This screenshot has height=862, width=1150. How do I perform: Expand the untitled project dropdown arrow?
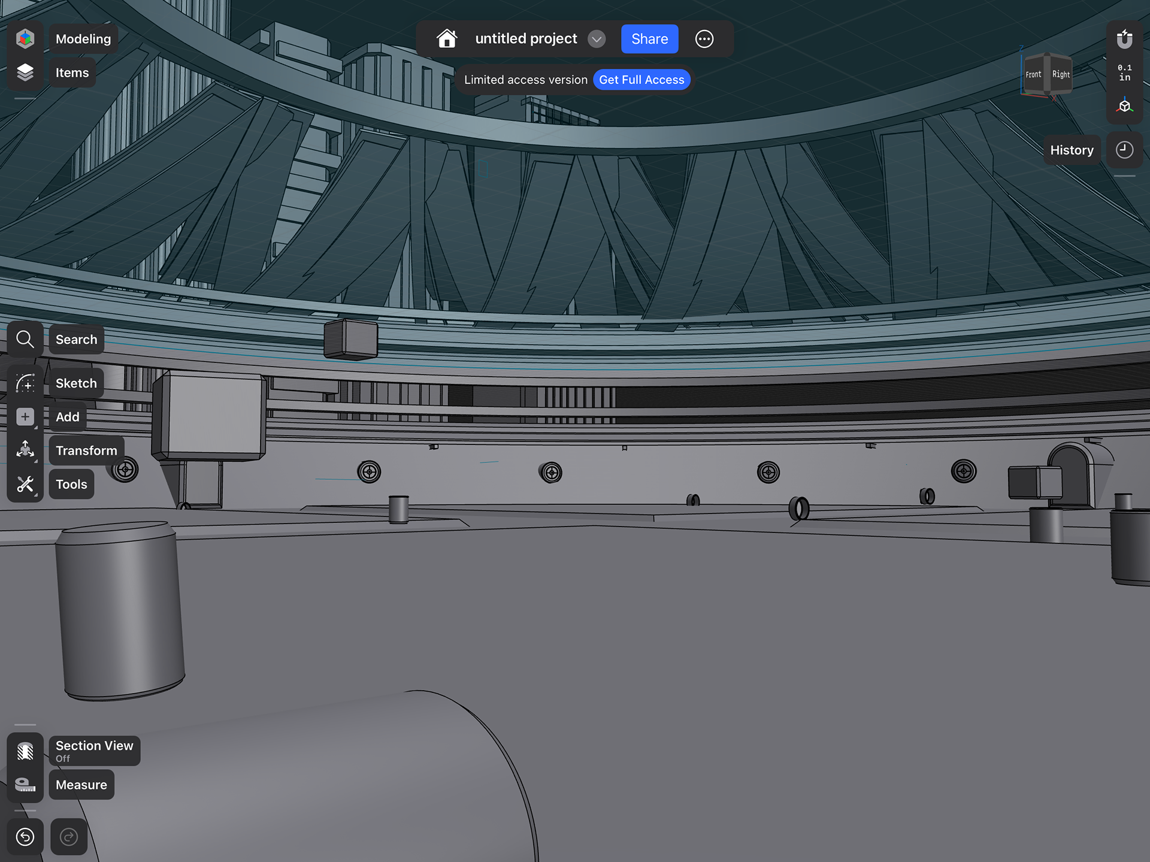tap(597, 39)
